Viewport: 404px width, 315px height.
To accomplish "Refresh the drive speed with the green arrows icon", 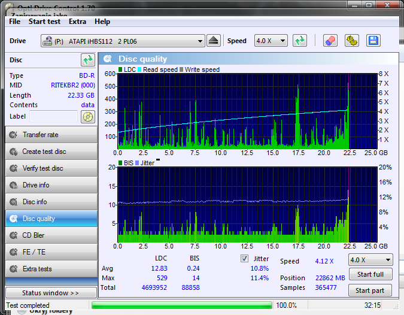I will tap(300, 41).
